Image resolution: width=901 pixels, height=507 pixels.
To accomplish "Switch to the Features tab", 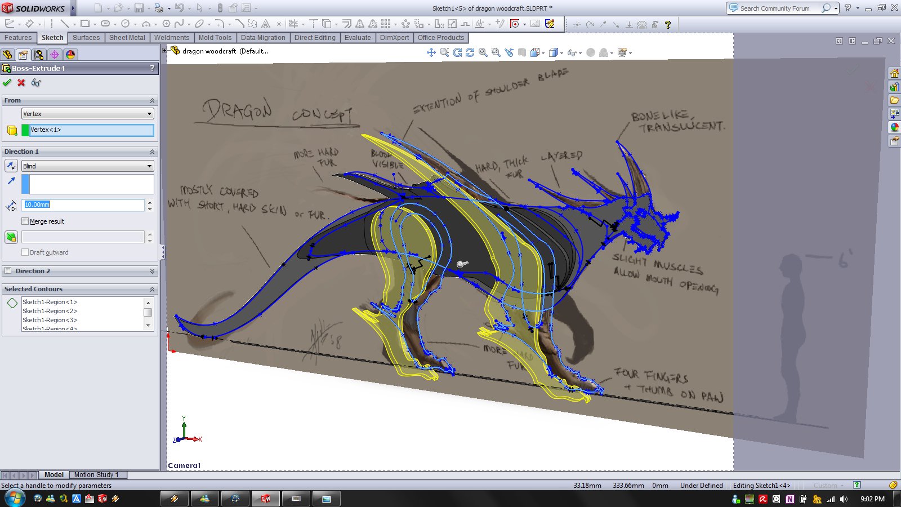I will (18, 38).
